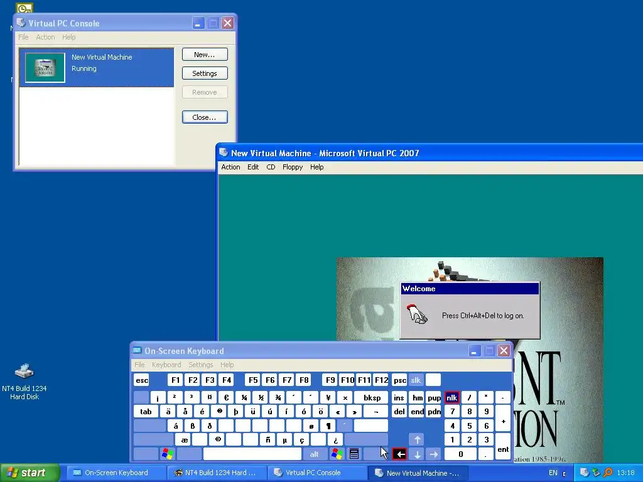Viewport: 643px width, 482px height.
Task: Open Floppy menu in New Virtual Machine window
Action: pos(293,167)
